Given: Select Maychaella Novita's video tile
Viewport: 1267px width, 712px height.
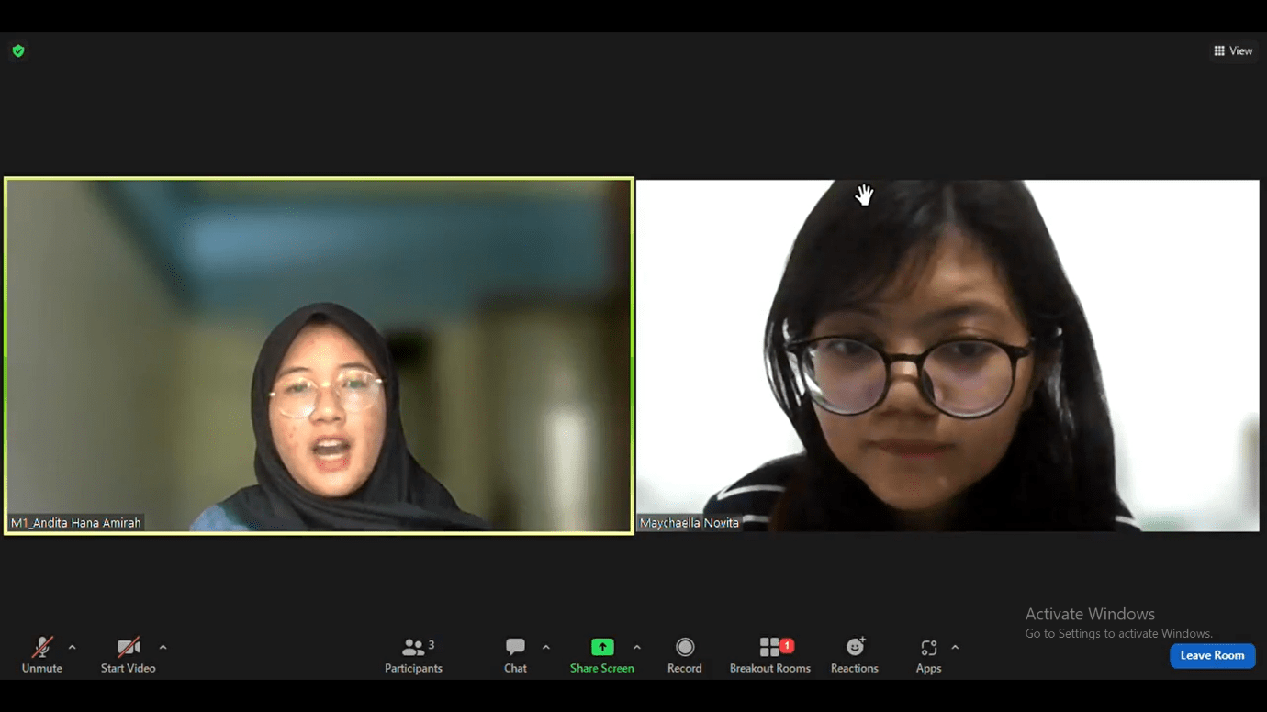Looking at the screenshot, I should point(947,355).
